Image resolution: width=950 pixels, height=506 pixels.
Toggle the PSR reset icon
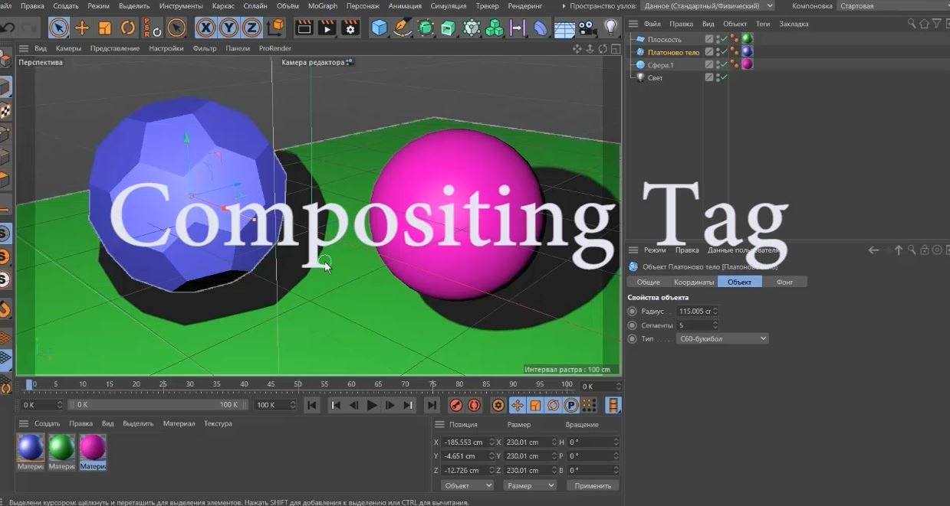(x=152, y=28)
